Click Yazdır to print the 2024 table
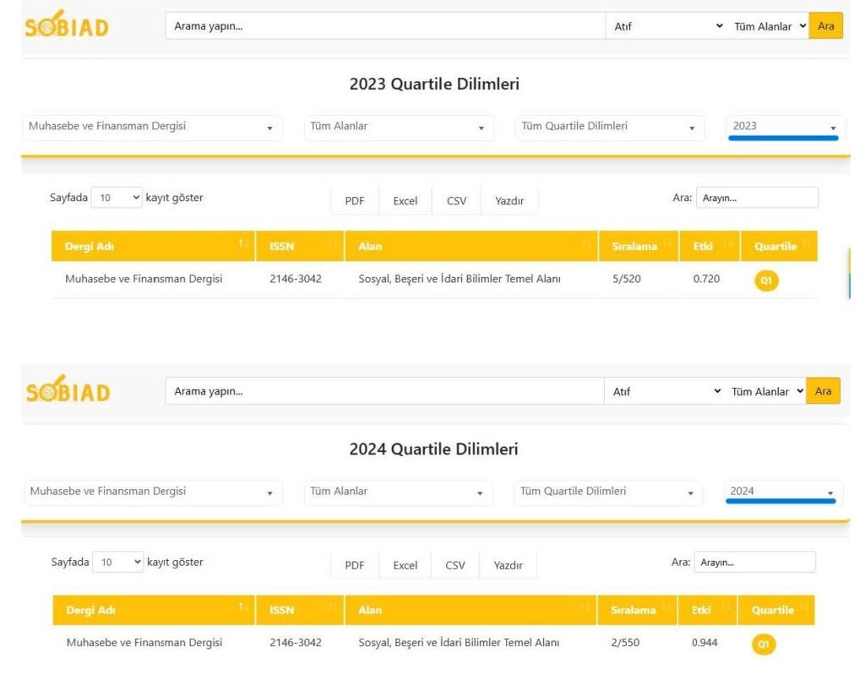The image size is (865, 680). (508, 565)
